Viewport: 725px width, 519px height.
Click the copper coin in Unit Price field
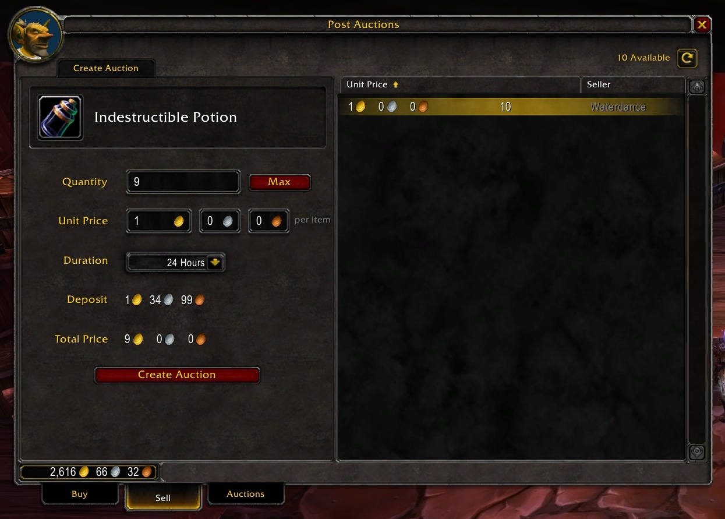[x=277, y=221]
